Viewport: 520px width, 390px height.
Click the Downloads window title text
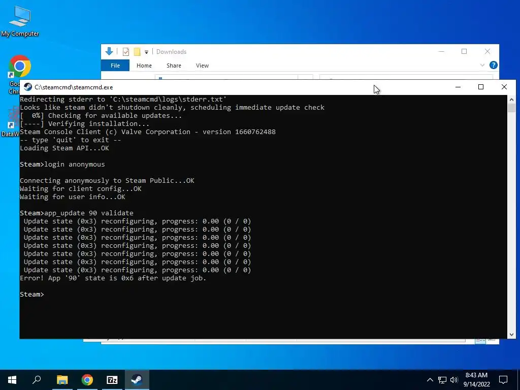pos(171,52)
